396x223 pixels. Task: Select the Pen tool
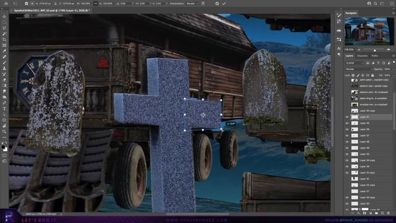[4, 102]
